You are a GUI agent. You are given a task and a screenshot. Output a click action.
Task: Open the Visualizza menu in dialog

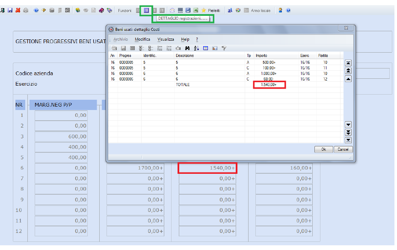tap(166, 39)
